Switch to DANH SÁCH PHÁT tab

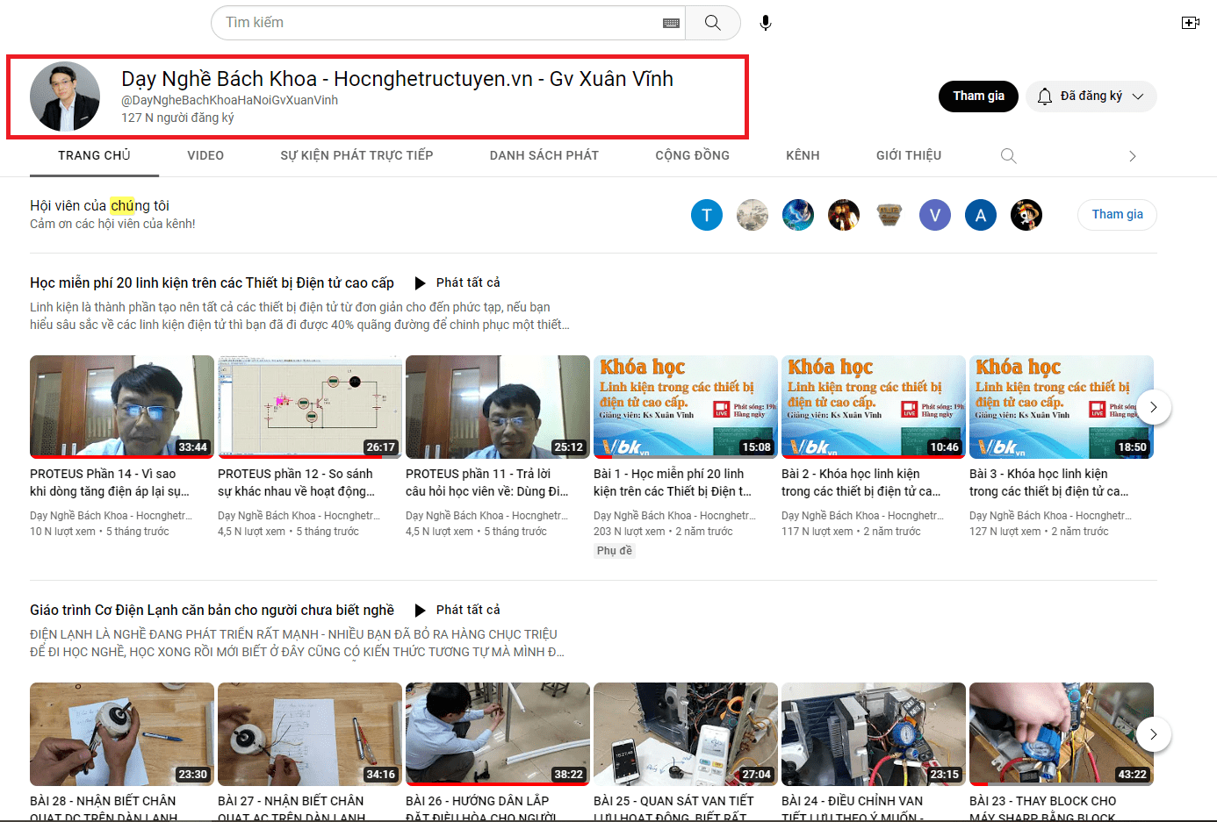coord(544,155)
